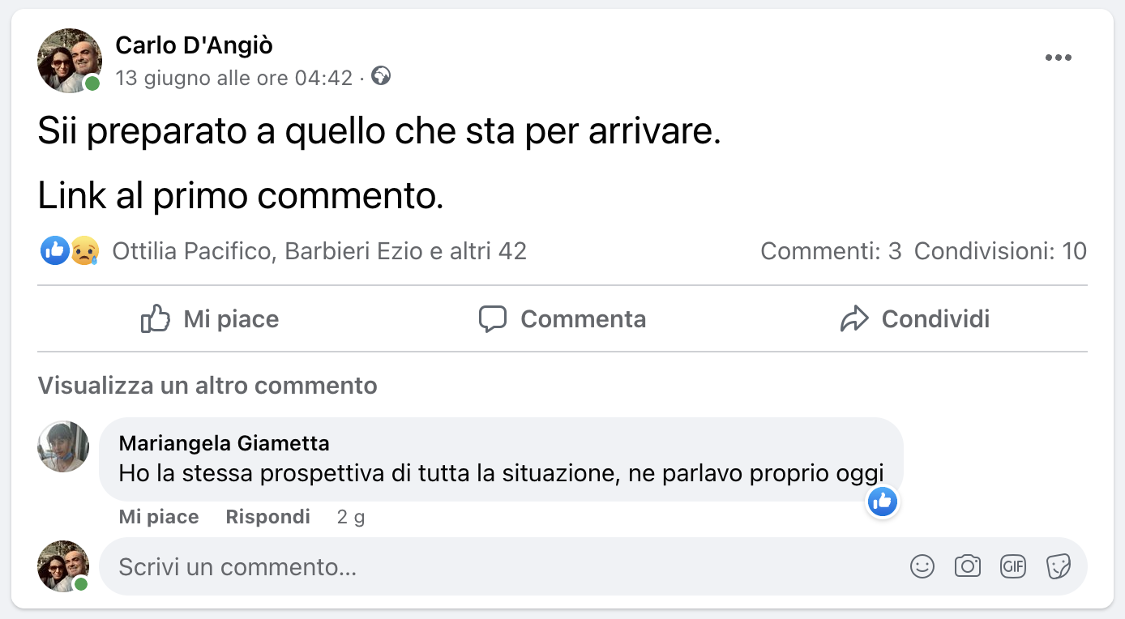Open Carlo D'Angiò's profile name link

click(195, 45)
